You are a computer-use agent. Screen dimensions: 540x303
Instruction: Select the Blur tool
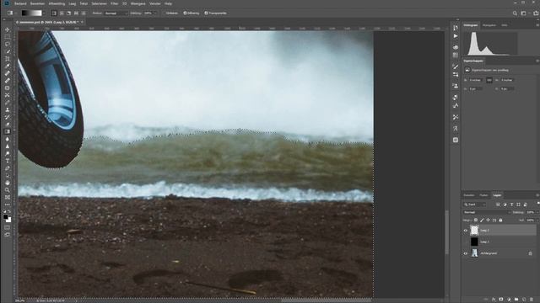pyautogui.click(x=8, y=139)
